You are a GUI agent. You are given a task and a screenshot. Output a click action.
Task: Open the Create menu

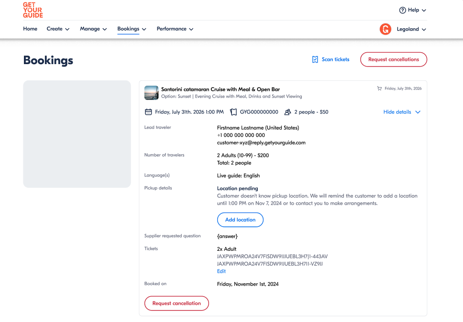[58, 29]
